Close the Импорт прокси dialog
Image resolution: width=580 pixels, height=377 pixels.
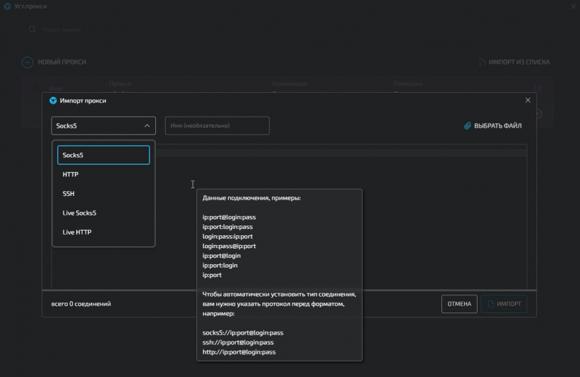[528, 101]
